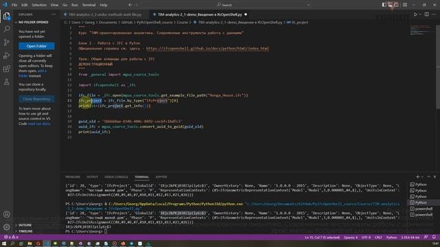Open the Extensions view
The image size is (440, 247).
[x=6, y=69]
